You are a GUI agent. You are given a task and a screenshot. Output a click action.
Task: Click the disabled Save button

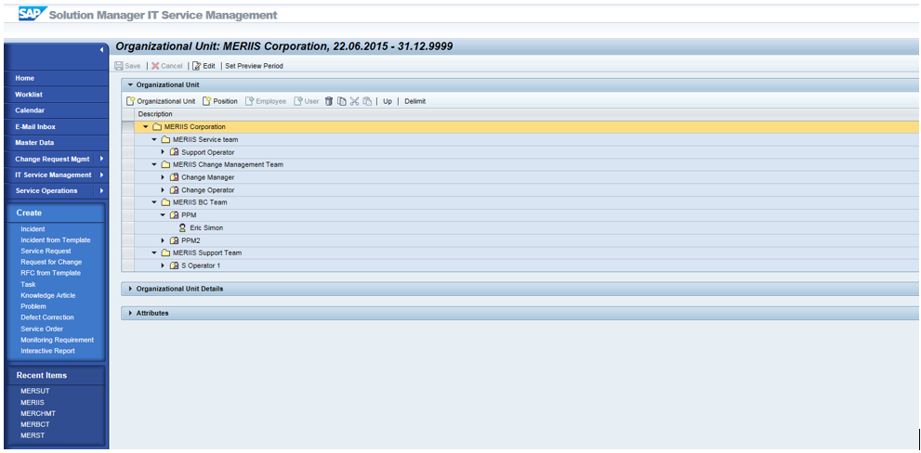pyautogui.click(x=127, y=66)
